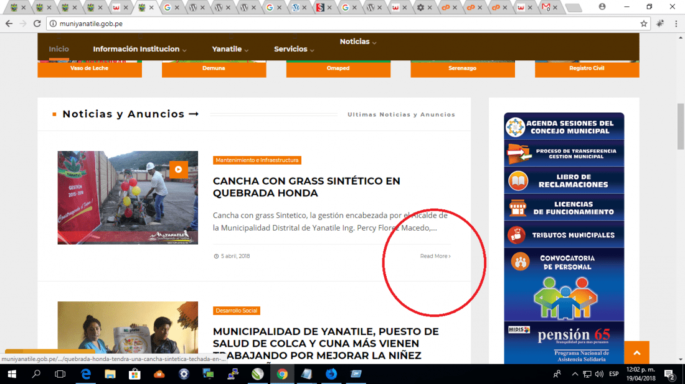This screenshot has width=685, height=384.
Task: Click the Ultimas Noticias y Anuncios text
Action: coord(401,114)
